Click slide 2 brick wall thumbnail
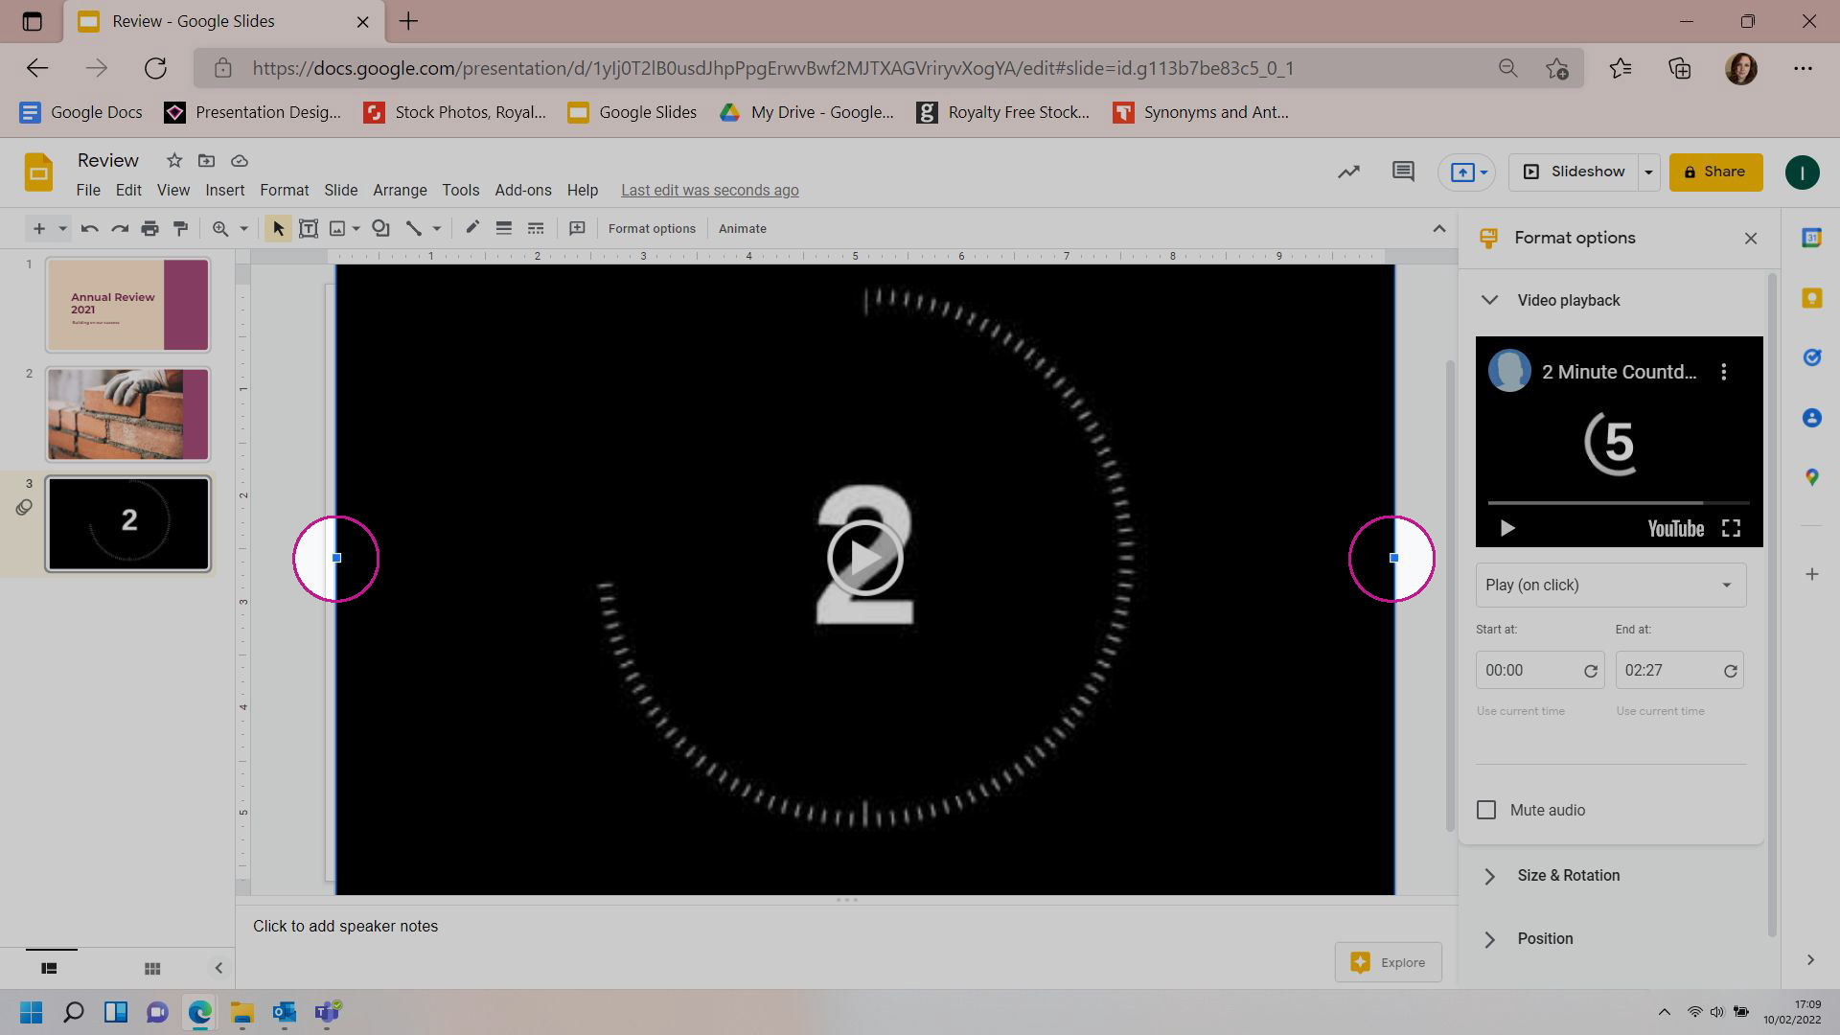The image size is (1840, 1035). pyautogui.click(x=126, y=415)
